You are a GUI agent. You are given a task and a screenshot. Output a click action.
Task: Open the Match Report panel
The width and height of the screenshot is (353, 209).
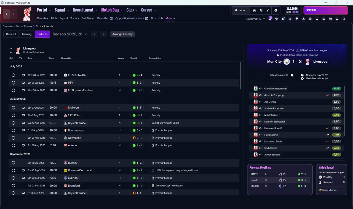pos(331,179)
